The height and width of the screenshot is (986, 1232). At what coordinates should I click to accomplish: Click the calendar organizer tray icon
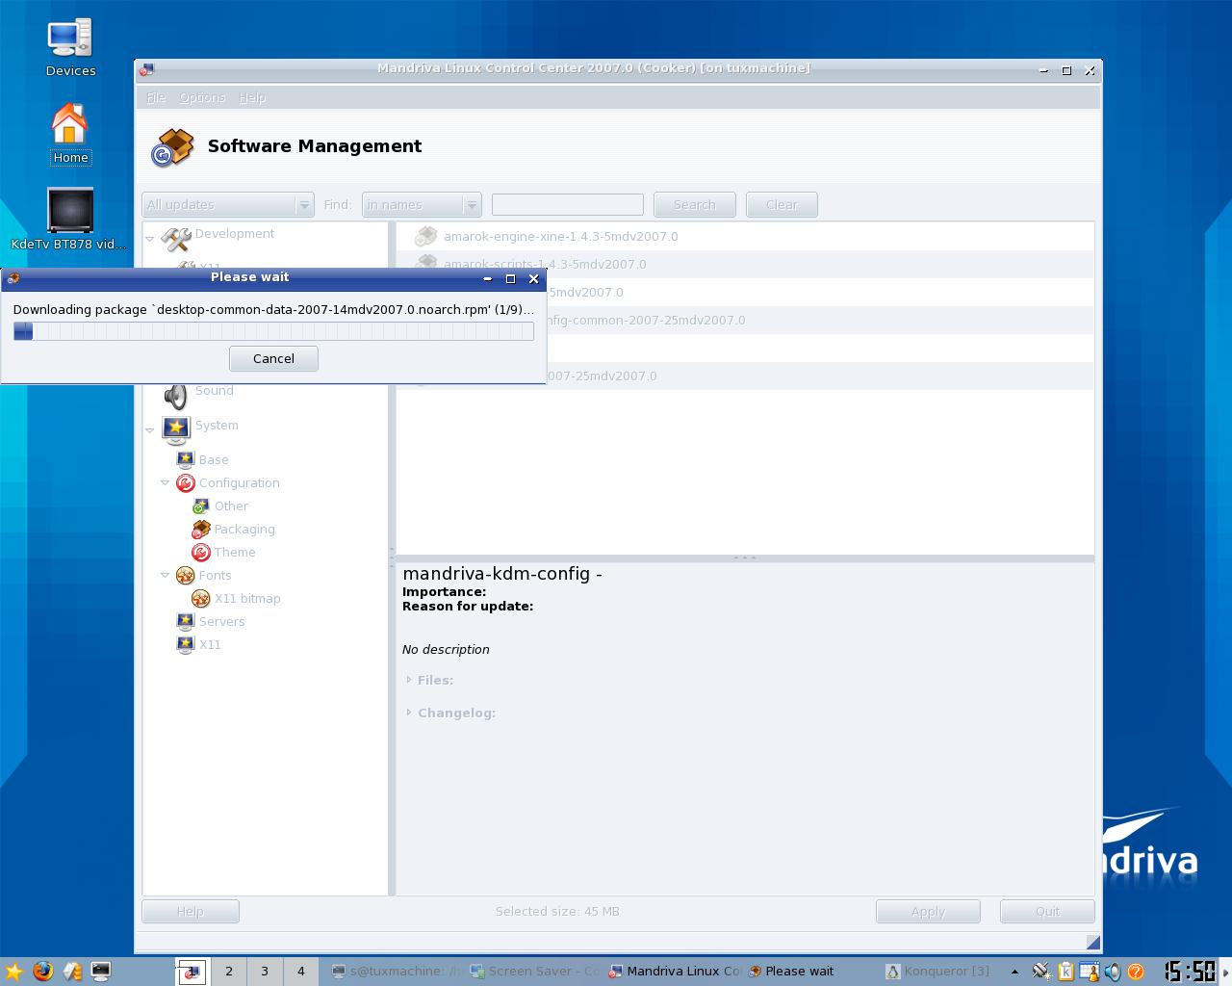1089,972
